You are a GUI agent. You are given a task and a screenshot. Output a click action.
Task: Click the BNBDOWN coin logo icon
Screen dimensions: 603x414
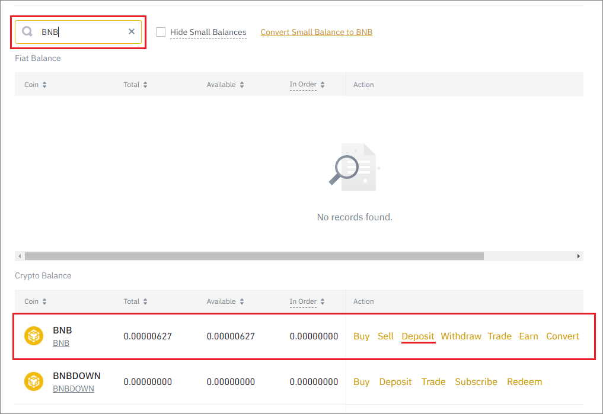34,381
